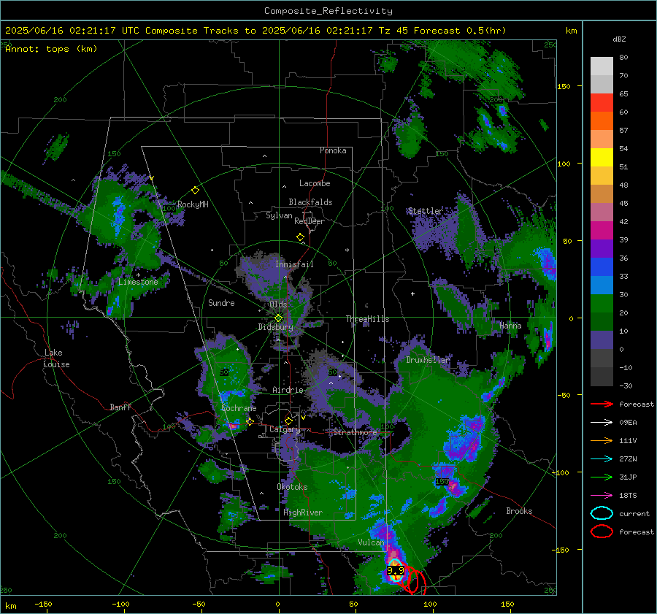Select the light blue band below 33
Viewport: 657px width, 614px height.
click(x=602, y=285)
